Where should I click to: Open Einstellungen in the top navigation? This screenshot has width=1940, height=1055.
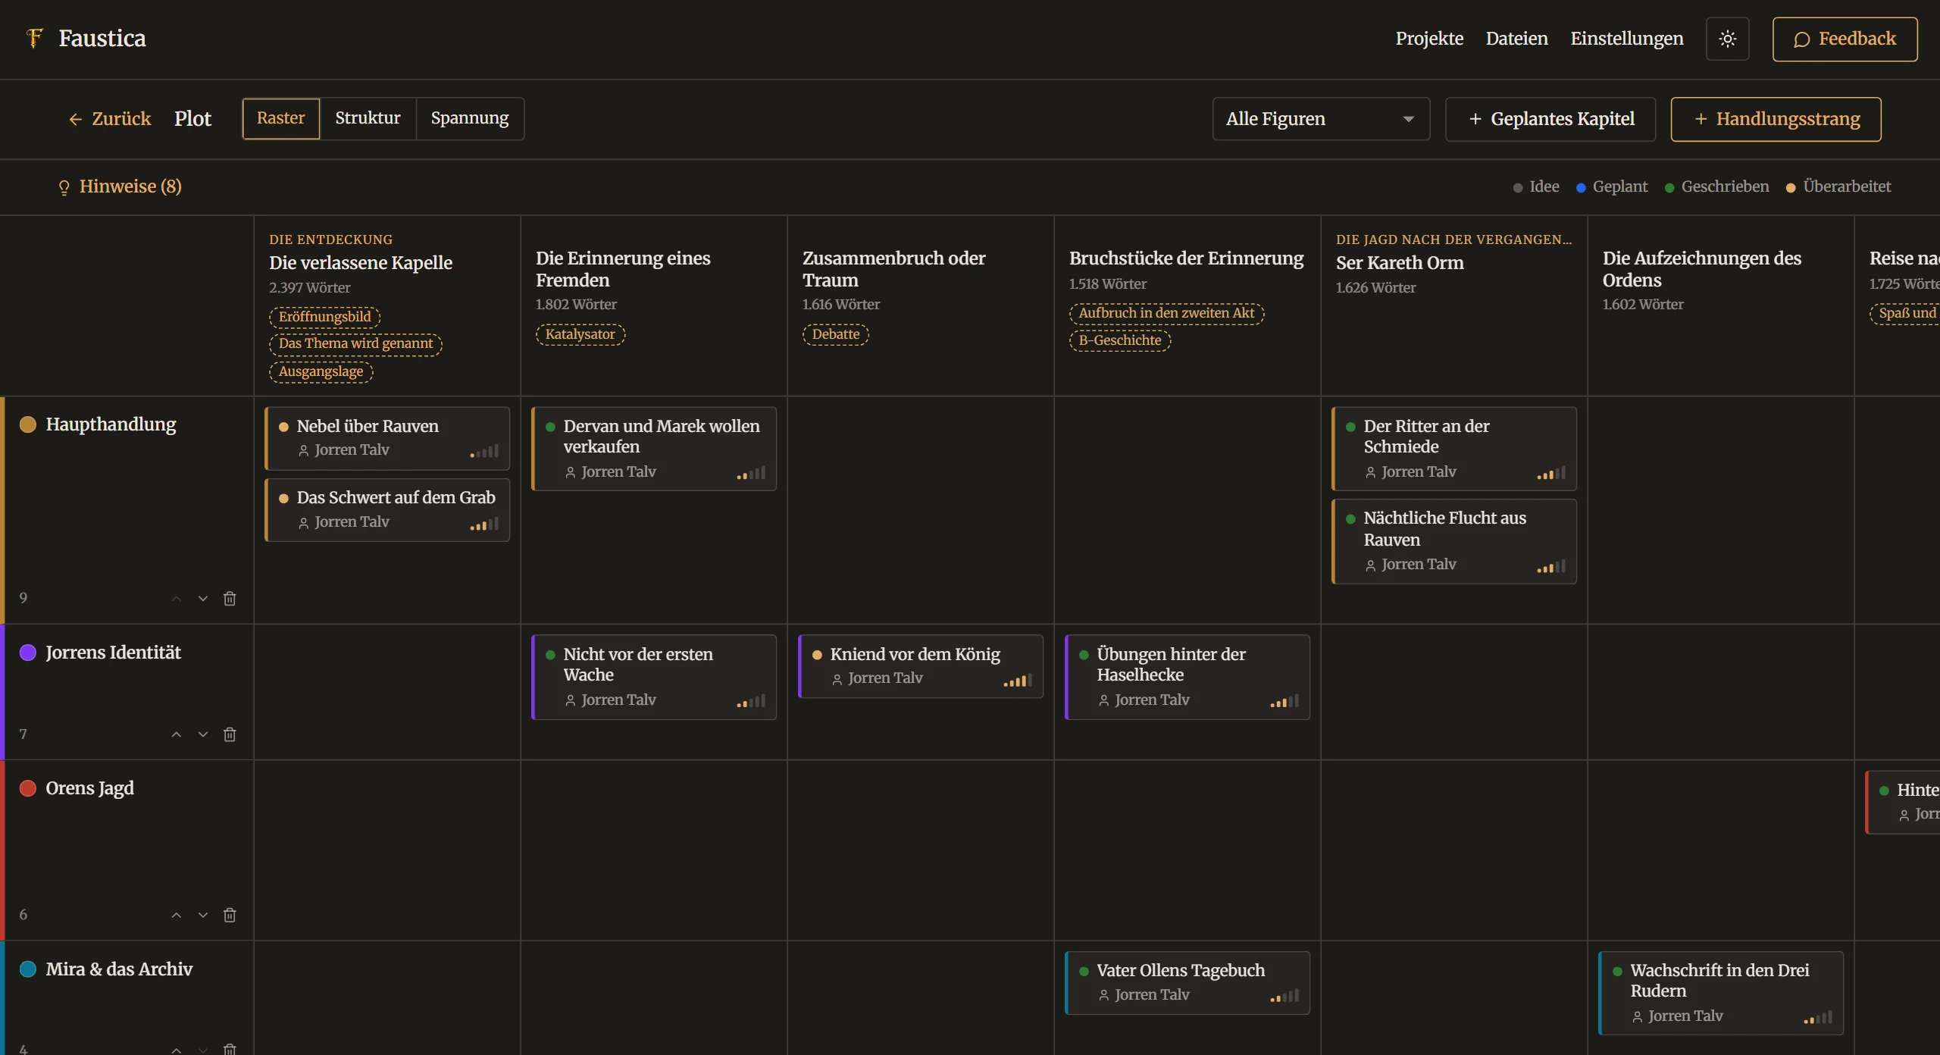click(x=1626, y=39)
